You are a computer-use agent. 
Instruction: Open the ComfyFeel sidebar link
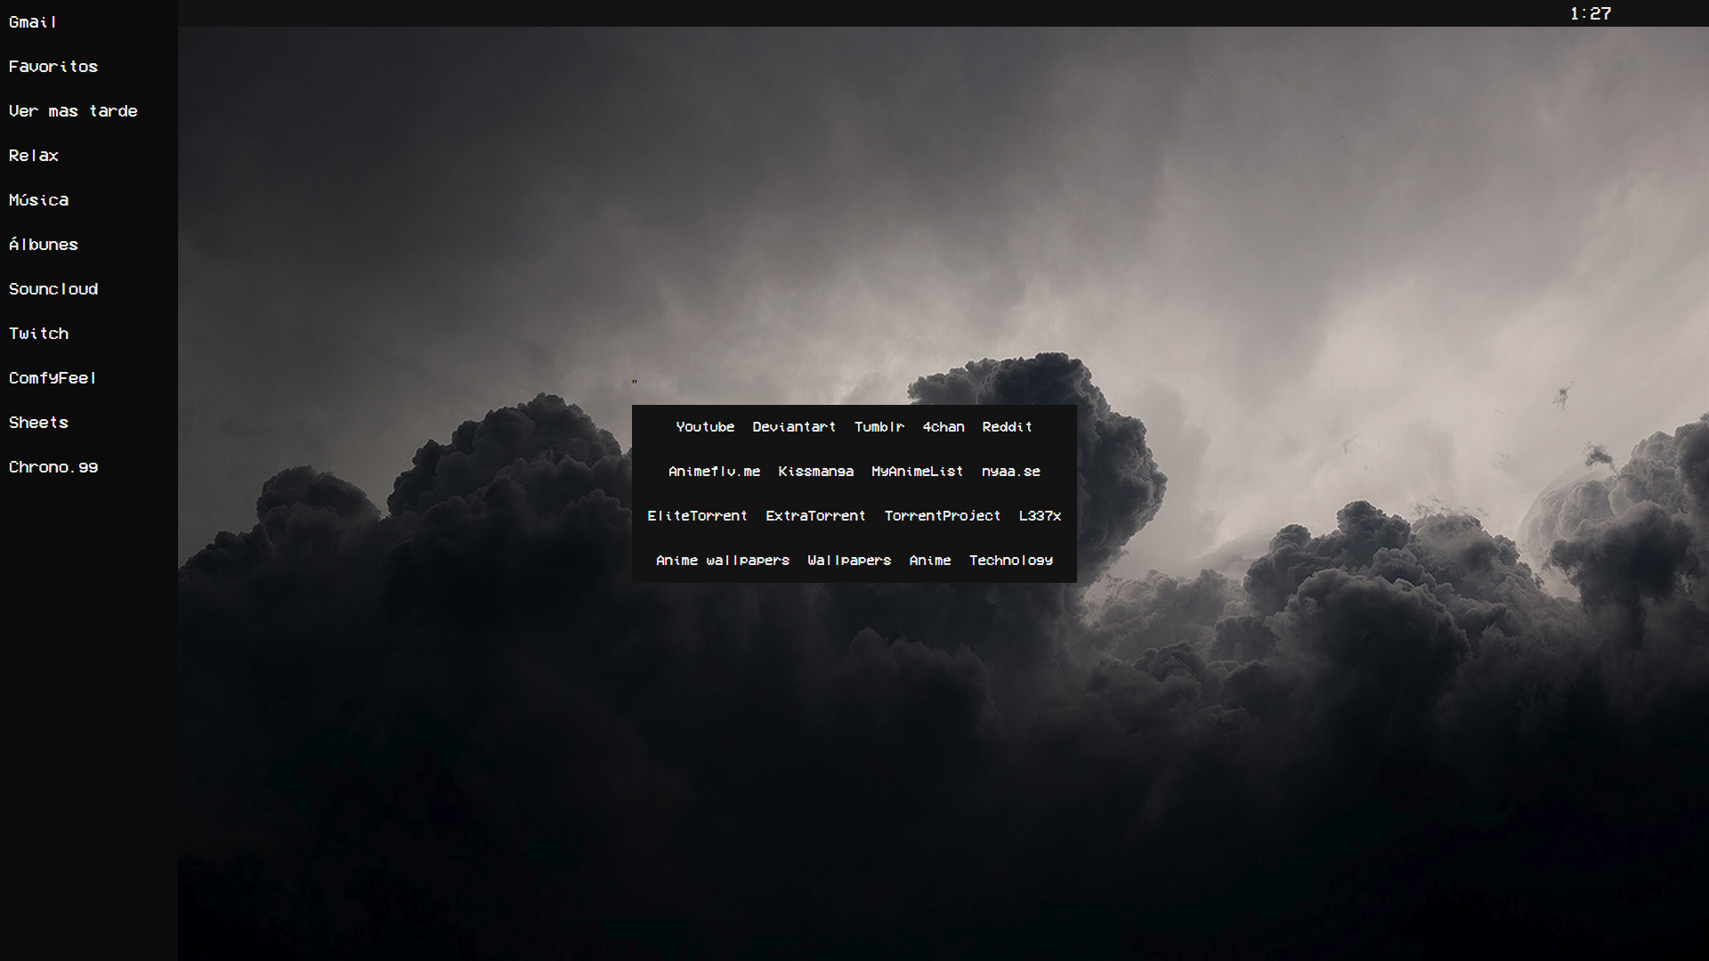(53, 378)
